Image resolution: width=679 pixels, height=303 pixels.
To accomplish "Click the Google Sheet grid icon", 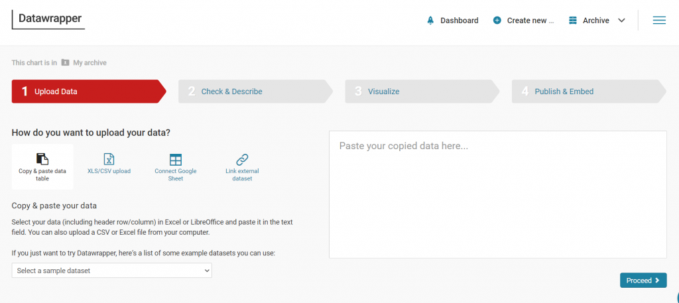I will coord(176,159).
